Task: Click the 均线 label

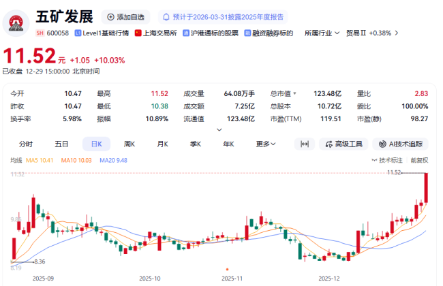Action: (16, 160)
